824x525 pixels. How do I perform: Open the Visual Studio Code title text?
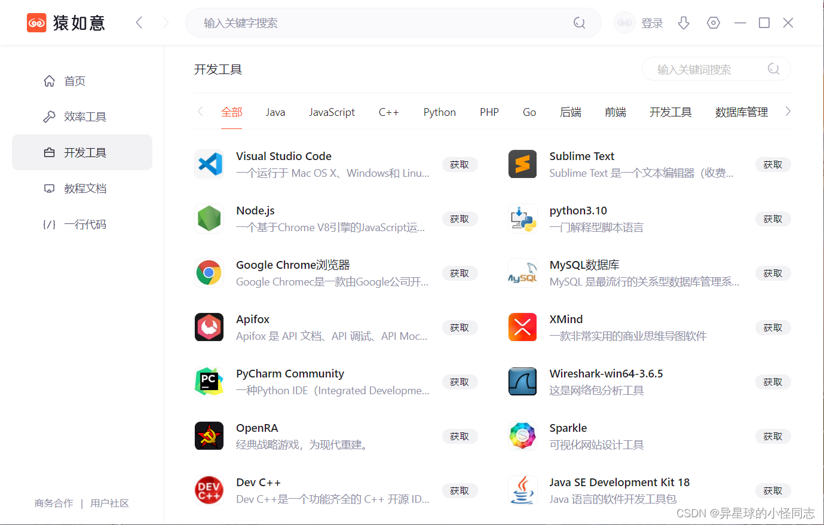(x=284, y=156)
